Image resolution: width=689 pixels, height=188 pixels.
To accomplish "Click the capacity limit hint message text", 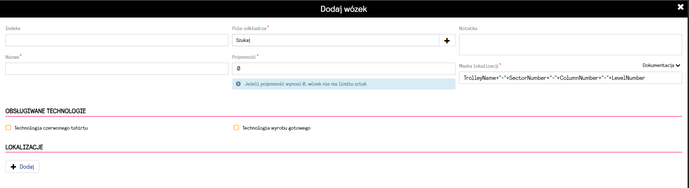I will [x=305, y=84].
